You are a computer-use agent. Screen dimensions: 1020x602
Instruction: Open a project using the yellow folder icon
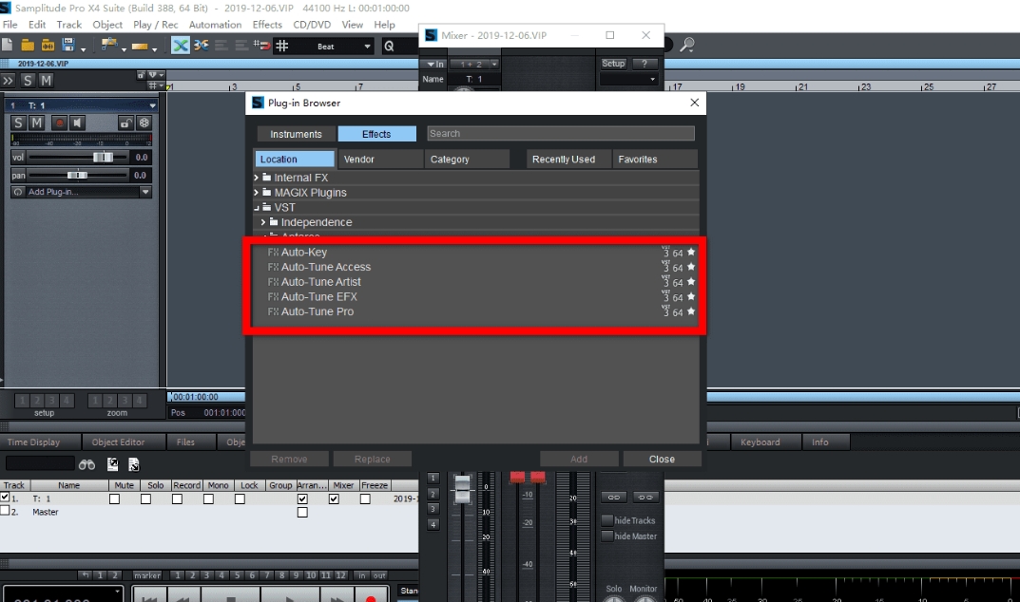[x=28, y=45]
